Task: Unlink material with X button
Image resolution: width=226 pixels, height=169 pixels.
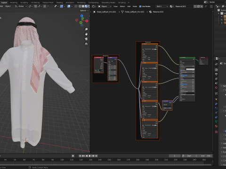Action: (202, 6)
